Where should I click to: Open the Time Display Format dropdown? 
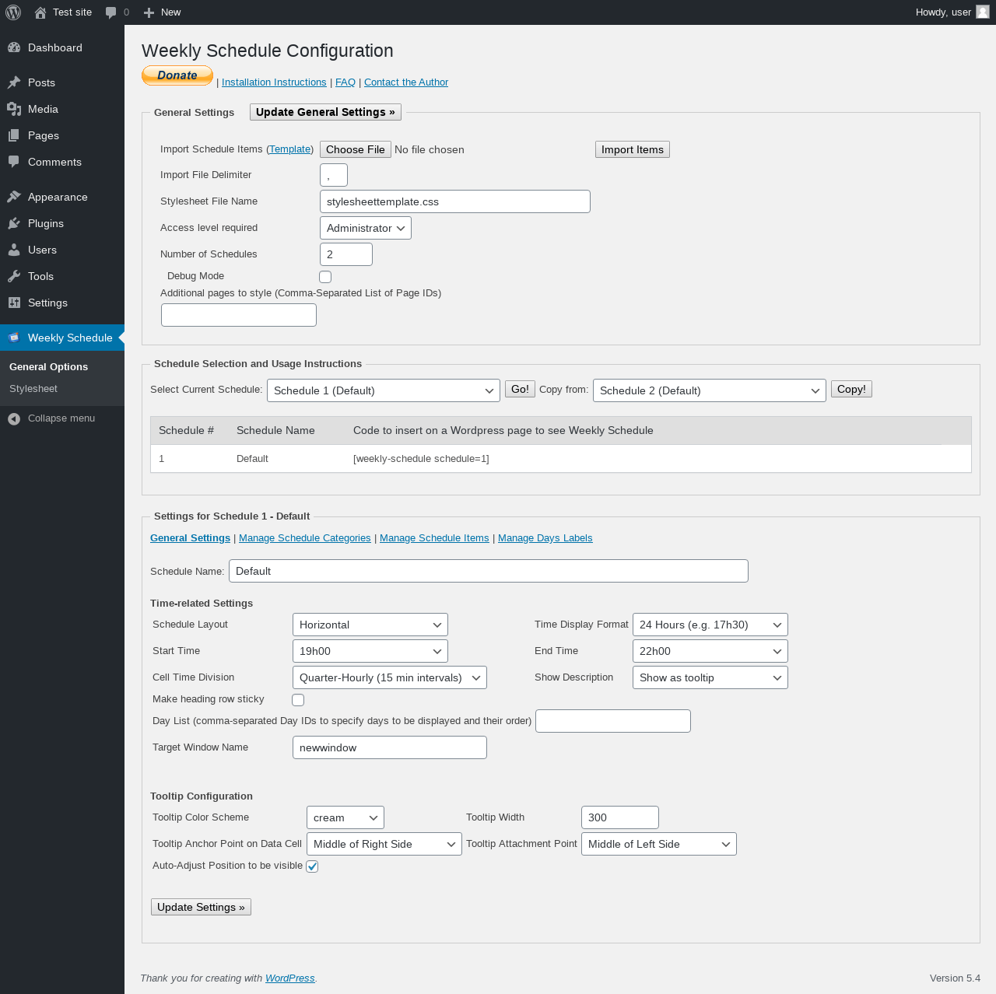710,625
